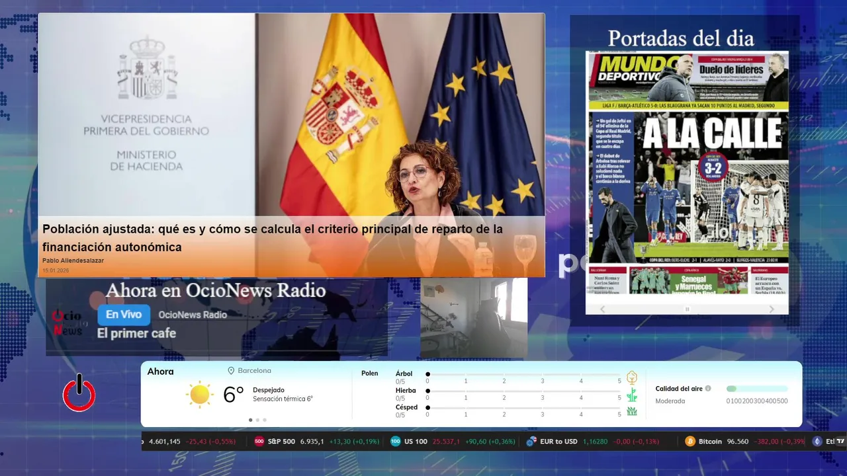Open the Calidad del aire info icon
This screenshot has width=847, height=476.
pos(708,389)
